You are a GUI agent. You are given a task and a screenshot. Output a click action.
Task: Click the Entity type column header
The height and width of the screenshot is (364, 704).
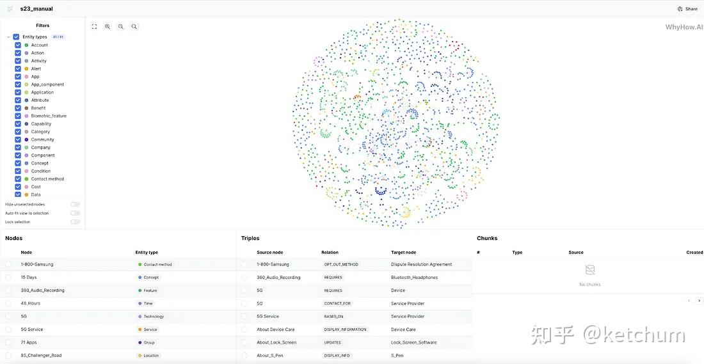[147, 252]
